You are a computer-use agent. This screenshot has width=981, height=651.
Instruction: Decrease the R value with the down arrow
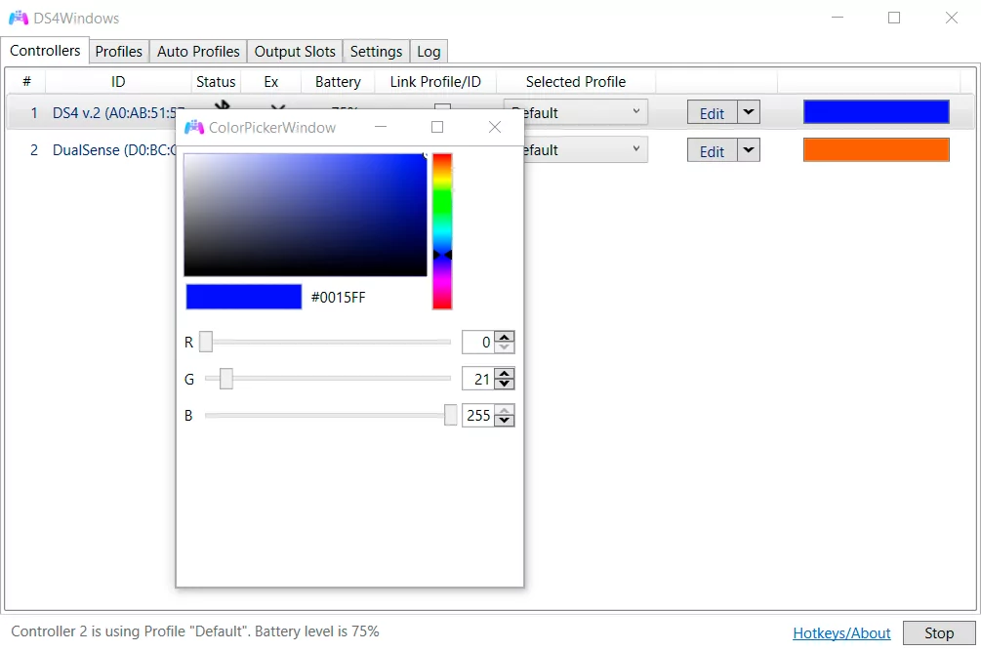505,347
